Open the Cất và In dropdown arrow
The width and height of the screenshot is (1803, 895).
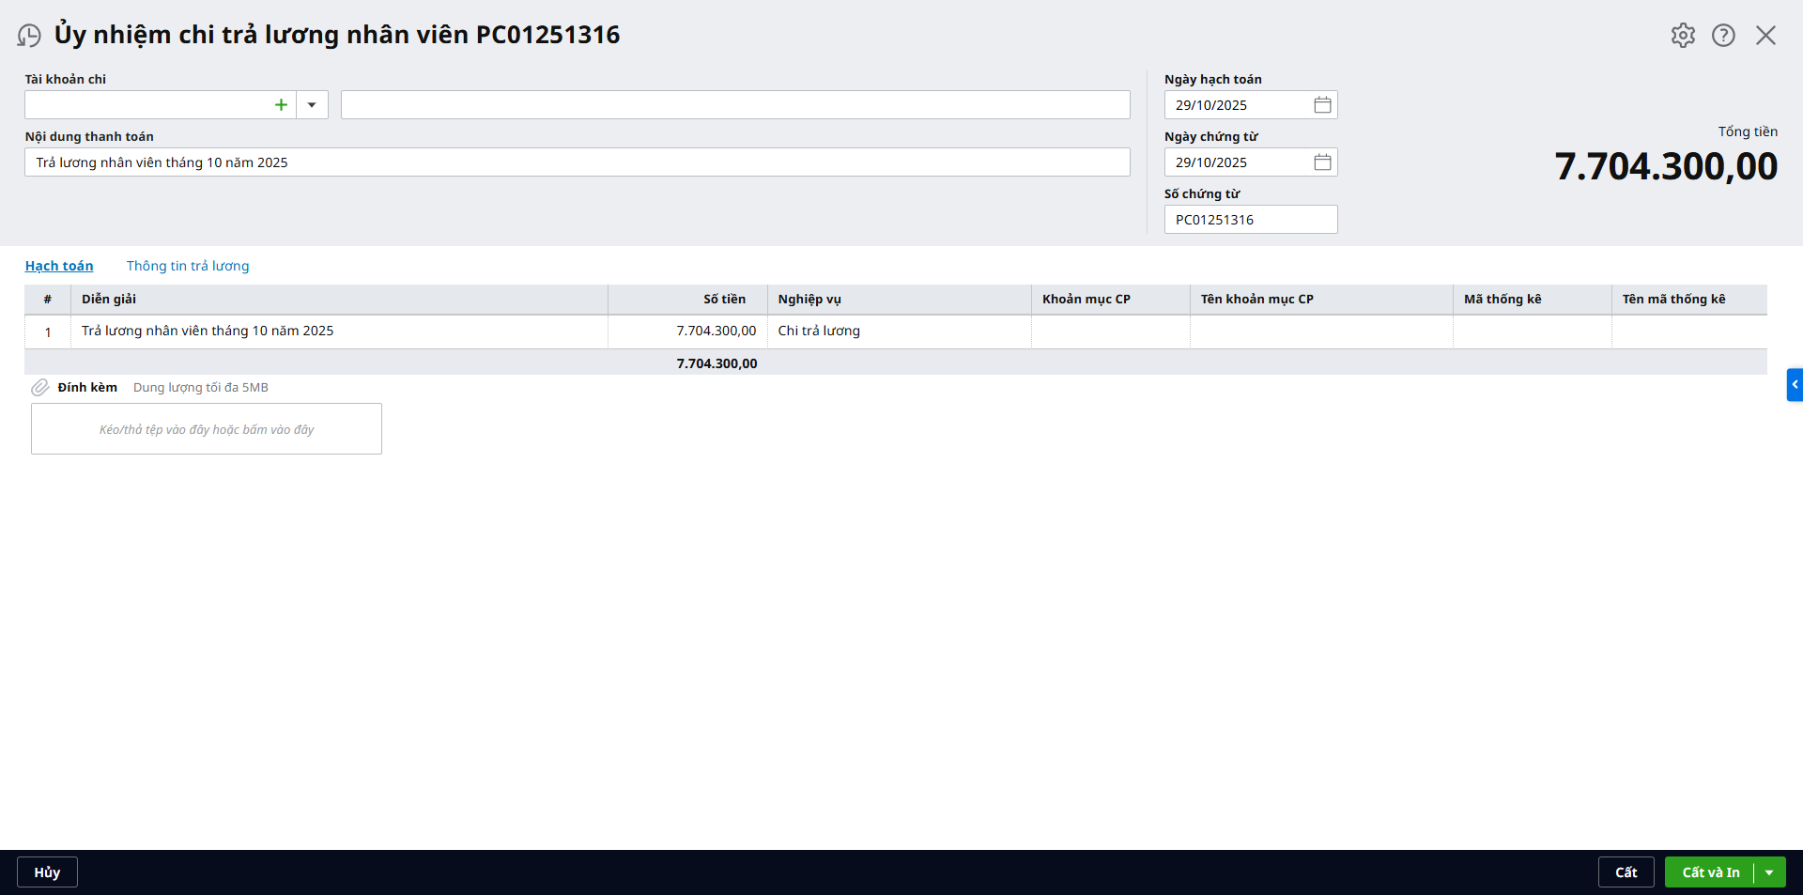[1769, 872]
